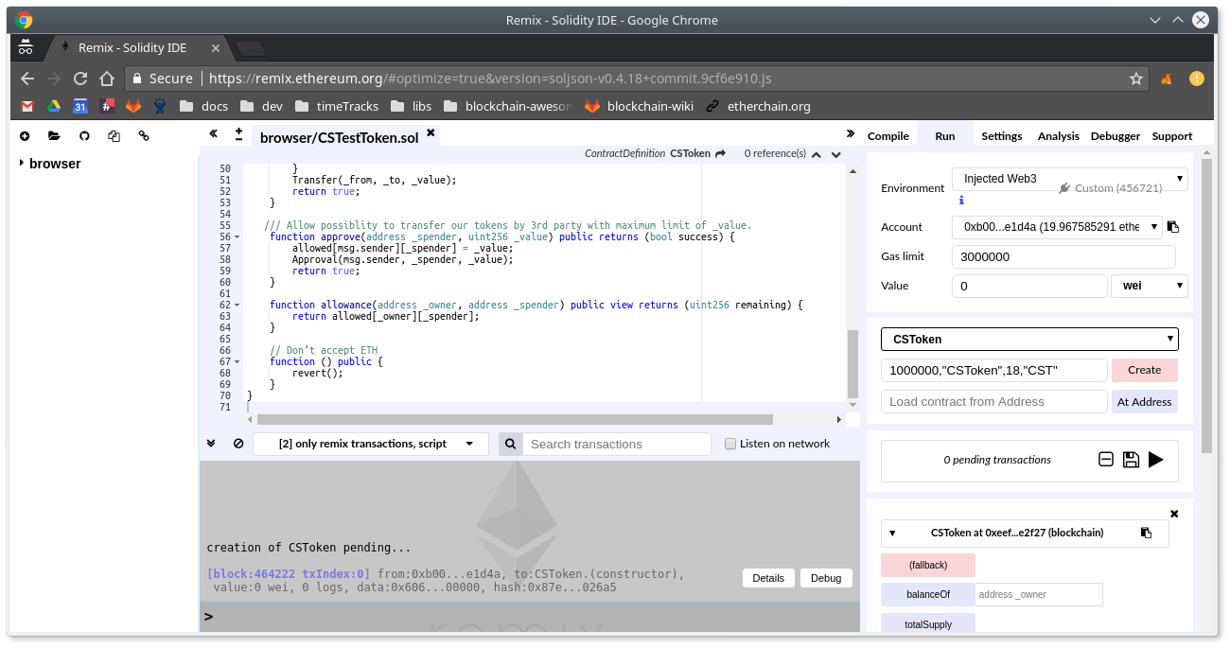Save the transactions as a scenario file
The height and width of the screenshot is (648, 1230).
[x=1131, y=460]
